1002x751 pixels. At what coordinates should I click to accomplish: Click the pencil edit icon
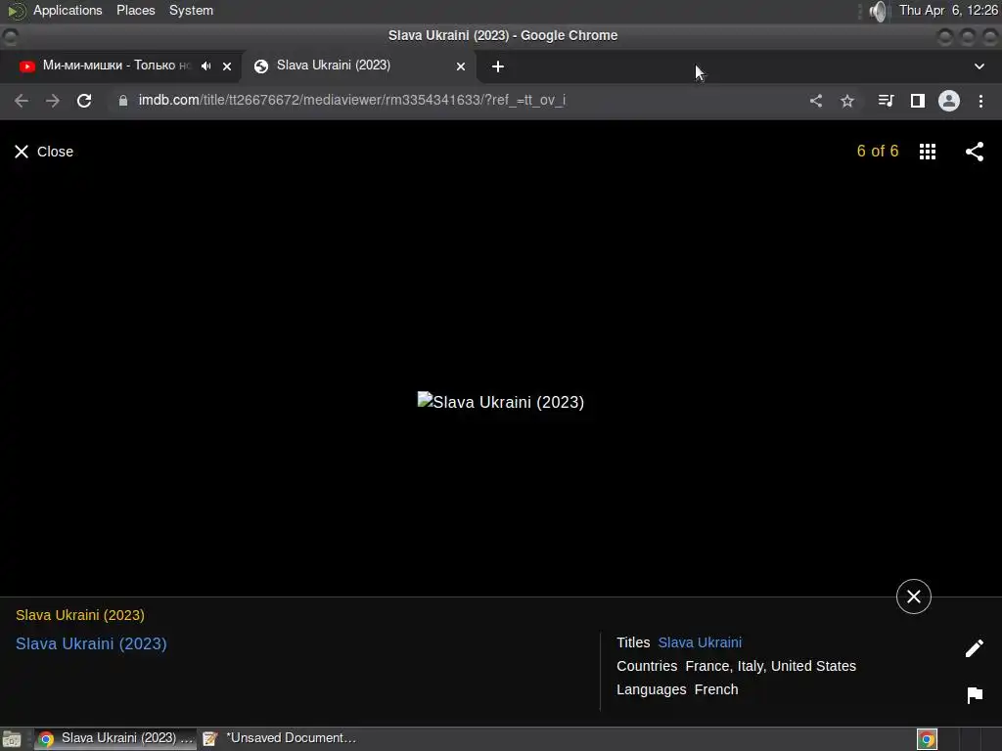pyautogui.click(x=975, y=648)
